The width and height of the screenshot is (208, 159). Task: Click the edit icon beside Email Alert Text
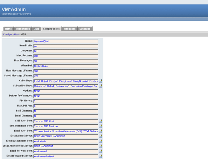(101, 131)
